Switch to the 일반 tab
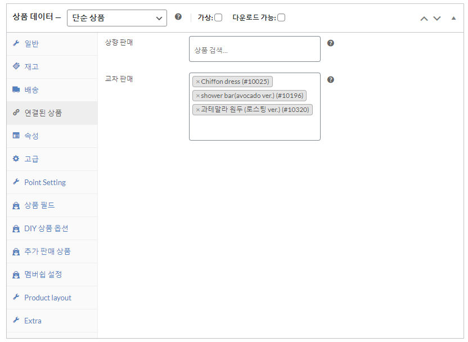This screenshot has height=342, width=468. coord(31,43)
